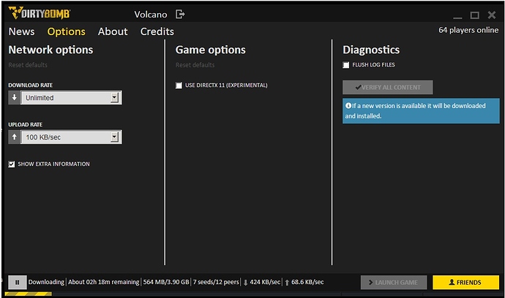Expand the Upload Rate dropdown

click(114, 137)
